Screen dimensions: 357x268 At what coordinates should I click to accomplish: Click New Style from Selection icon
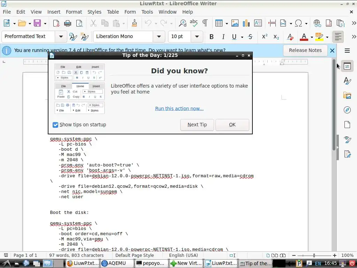[x=84, y=37]
